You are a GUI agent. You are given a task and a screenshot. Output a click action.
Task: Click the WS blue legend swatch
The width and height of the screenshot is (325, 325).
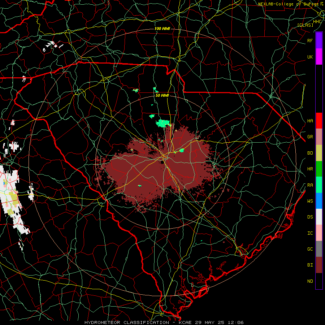319,201
